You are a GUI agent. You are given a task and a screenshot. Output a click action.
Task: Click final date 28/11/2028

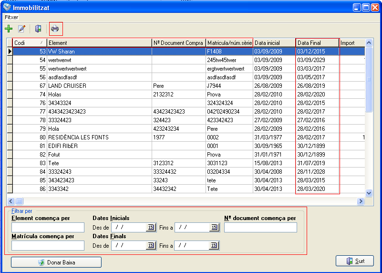[x=318, y=172]
